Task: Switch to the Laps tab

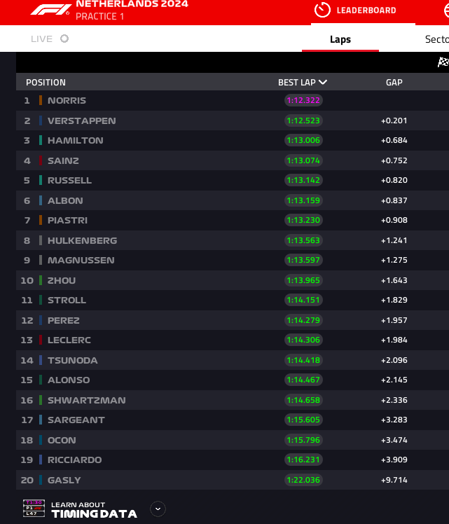Action: [340, 39]
